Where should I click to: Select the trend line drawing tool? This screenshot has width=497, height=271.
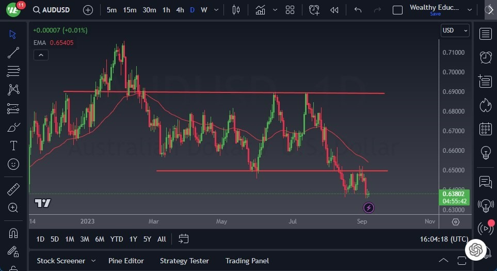(13, 53)
